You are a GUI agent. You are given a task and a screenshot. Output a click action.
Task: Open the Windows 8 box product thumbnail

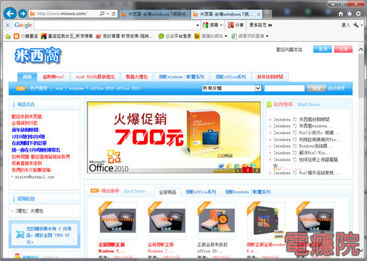(266, 220)
